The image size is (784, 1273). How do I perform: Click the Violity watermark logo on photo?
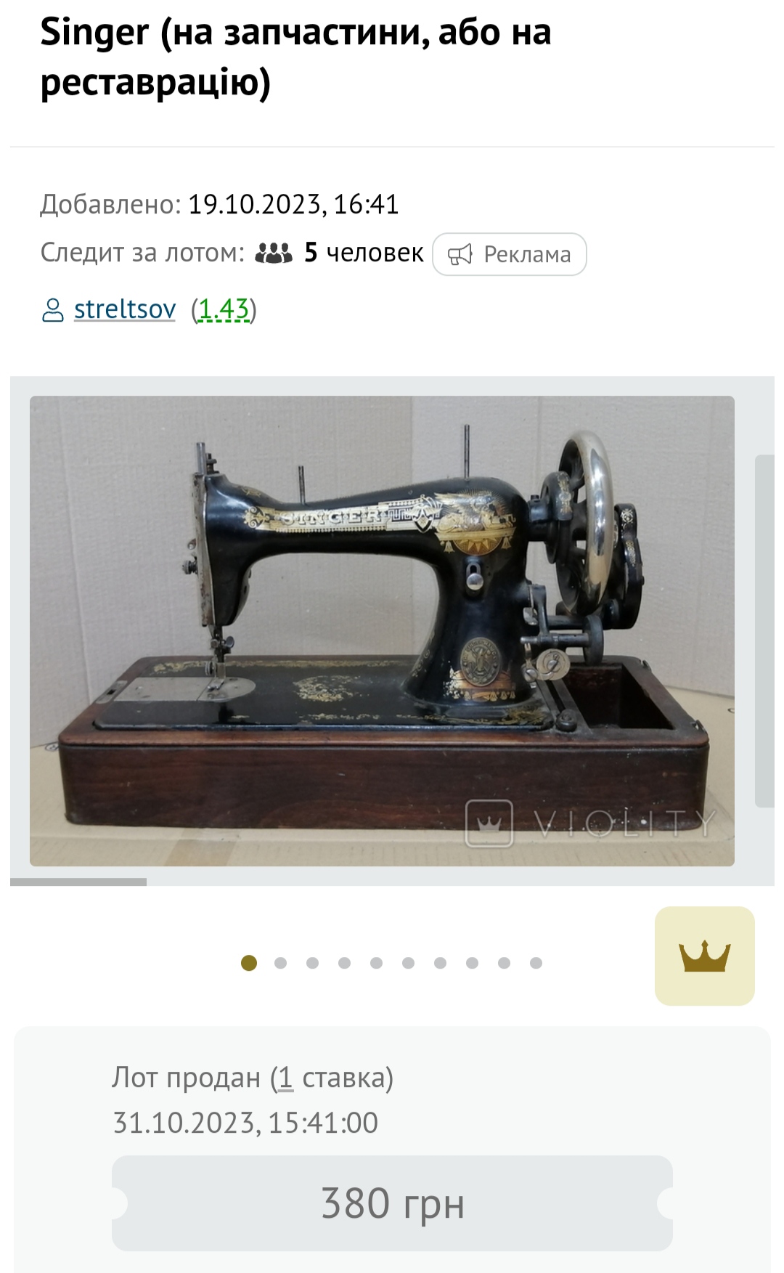(x=589, y=823)
